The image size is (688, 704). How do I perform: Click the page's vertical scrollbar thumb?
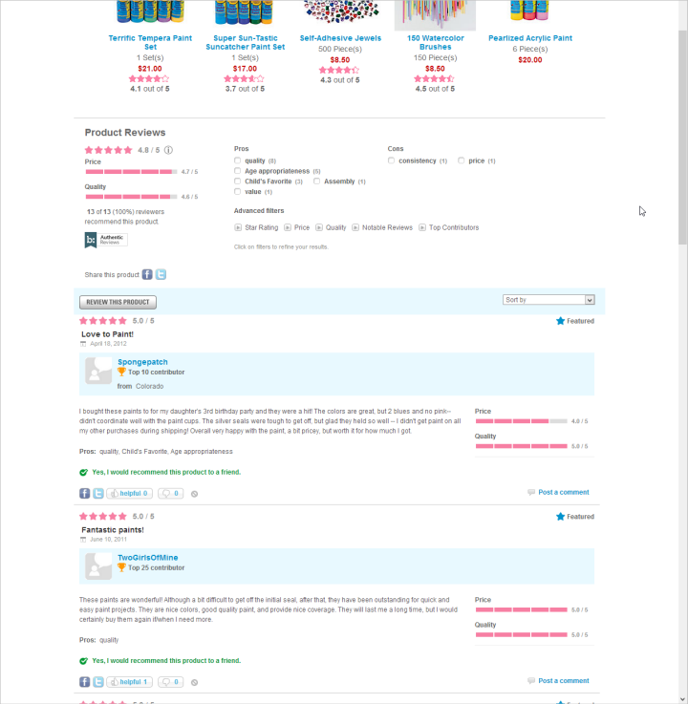tap(682, 124)
